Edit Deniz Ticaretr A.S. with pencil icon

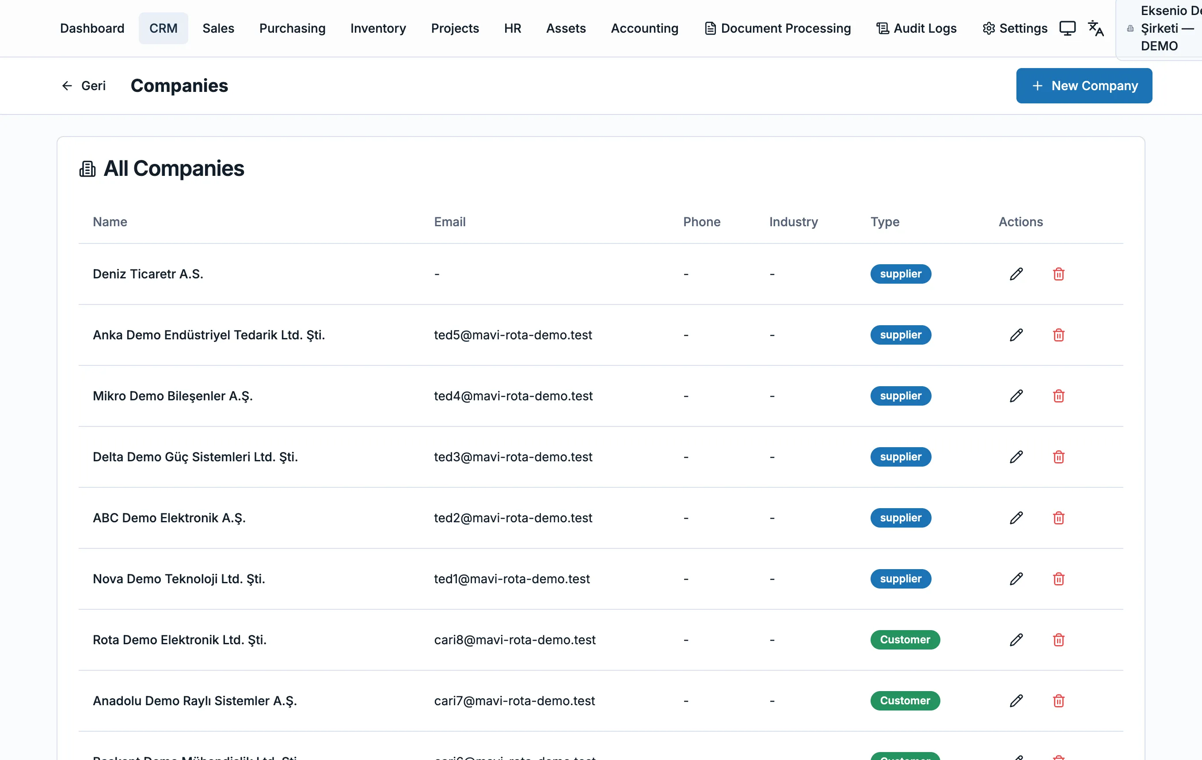[x=1016, y=274]
